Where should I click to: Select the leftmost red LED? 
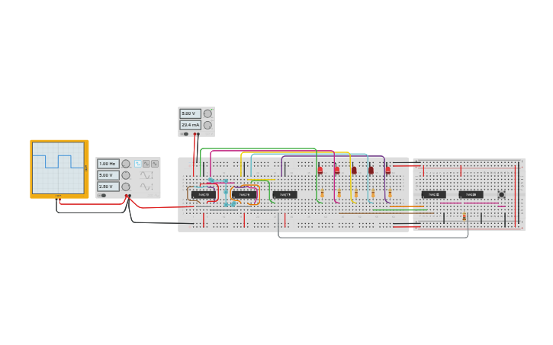click(x=320, y=171)
